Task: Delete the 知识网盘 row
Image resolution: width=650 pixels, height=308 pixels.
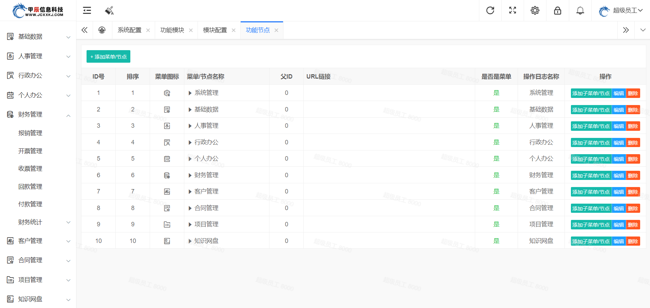Action: pos(633,241)
